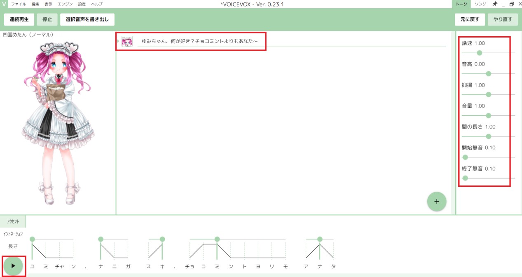Screen dimensions: 522x277
Task: Click the 元に戻す button
Action: pyautogui.click(x=470, y=19)
